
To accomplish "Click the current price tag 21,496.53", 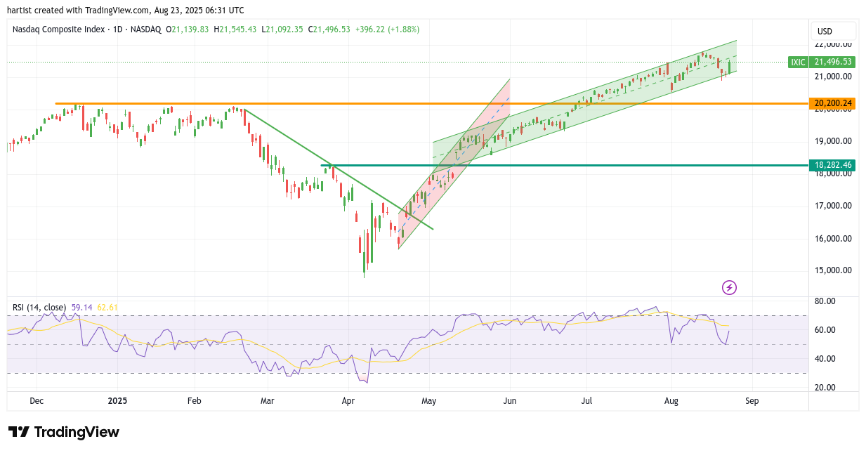I will click(x=833, y=62).
